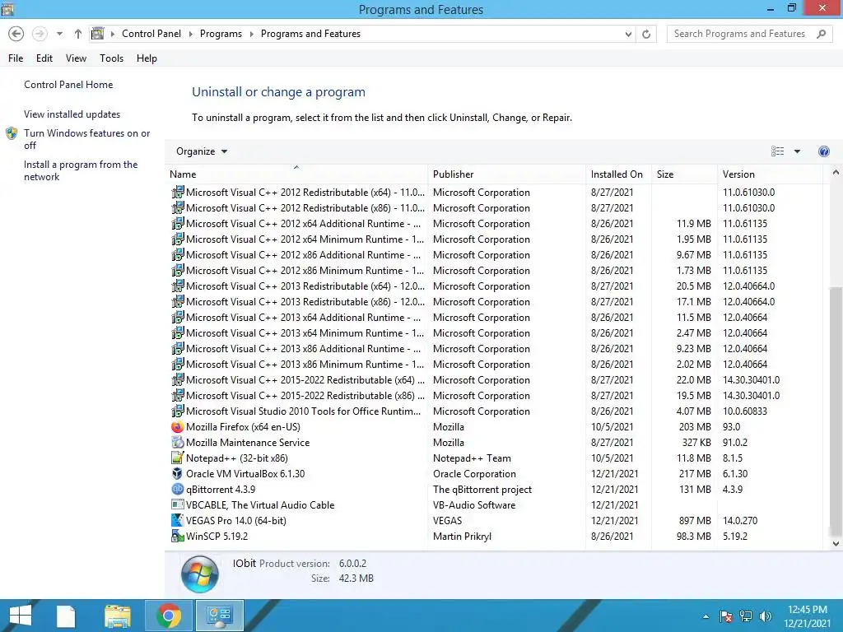Image resolution: width=843 pixels, height=632 pixels.
Task: Sort by Installed On column header
Action: pyautogui.click(x=618, y=174)
